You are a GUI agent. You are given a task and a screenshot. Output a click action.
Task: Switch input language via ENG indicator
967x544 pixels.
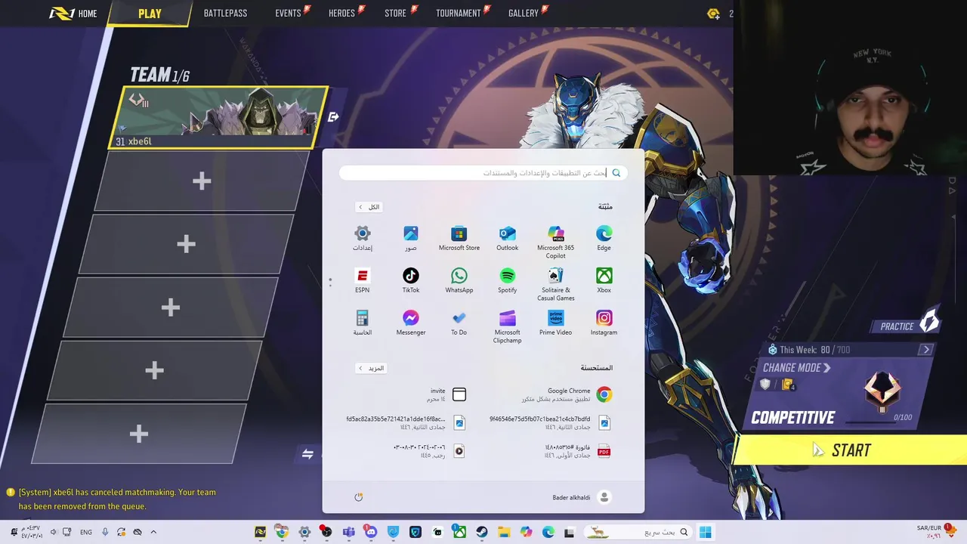pyautogui.click(x=86, y=532)
